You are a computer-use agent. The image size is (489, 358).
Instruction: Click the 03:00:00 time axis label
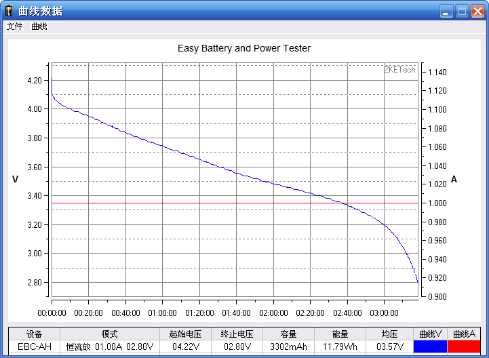[x=384, y=313]
